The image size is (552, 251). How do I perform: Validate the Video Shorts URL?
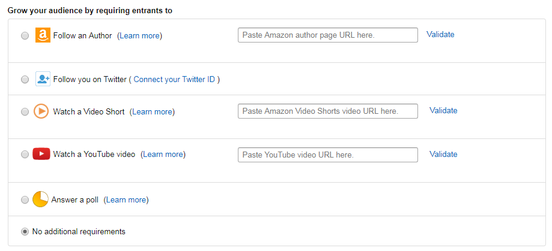point(443,111)
